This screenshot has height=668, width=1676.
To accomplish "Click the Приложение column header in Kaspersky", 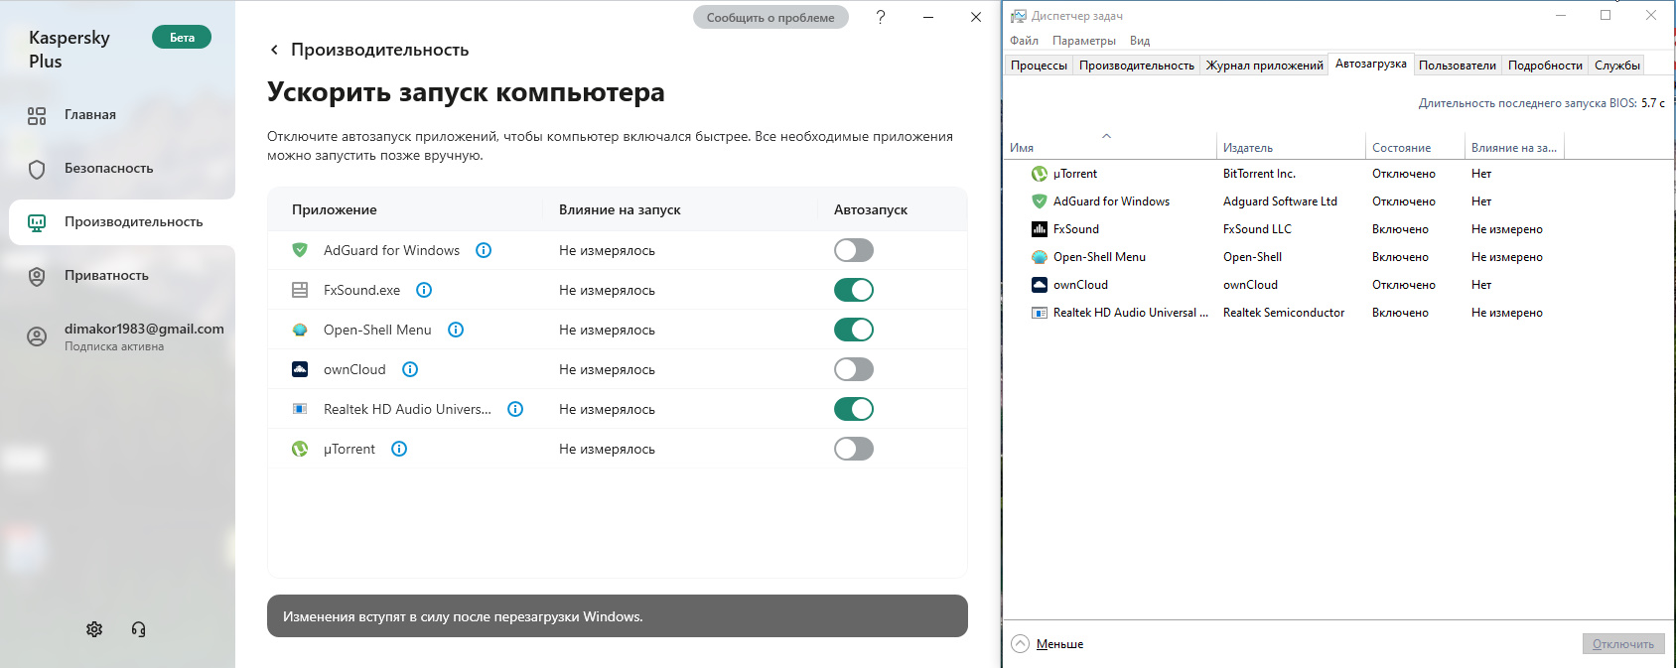I will coord(334,209).
